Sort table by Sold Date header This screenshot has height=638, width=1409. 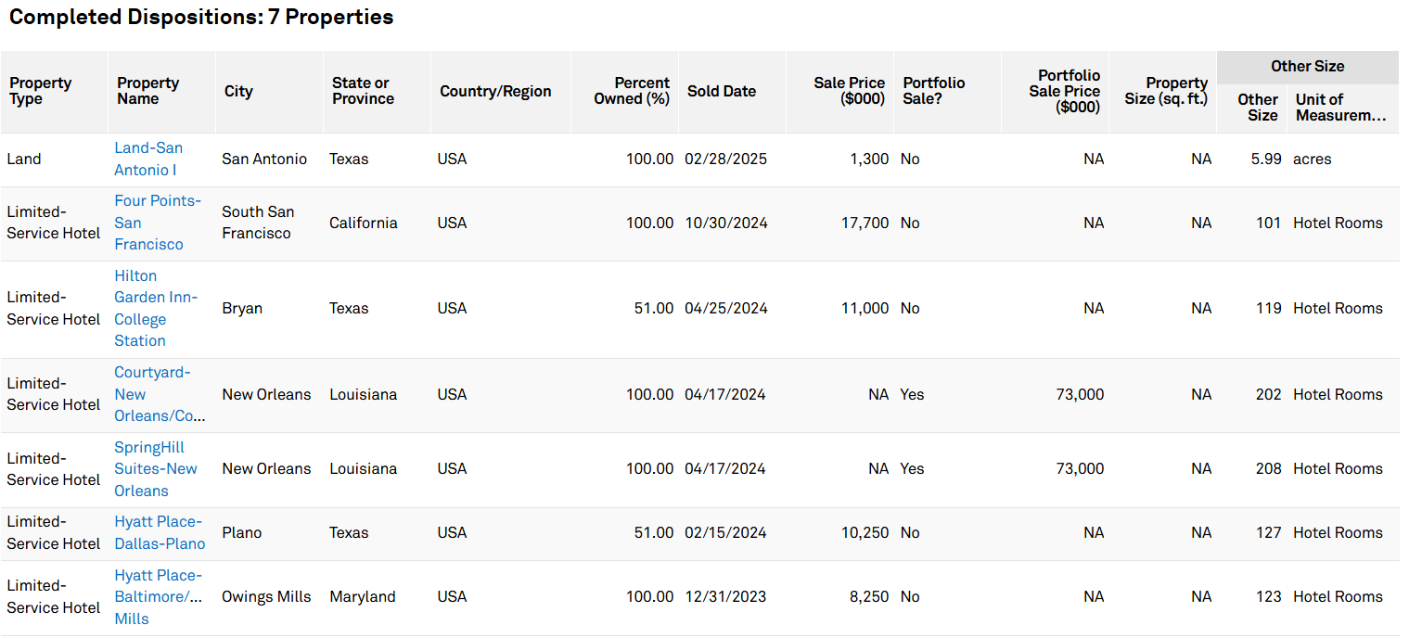click(x=721, y=91)
